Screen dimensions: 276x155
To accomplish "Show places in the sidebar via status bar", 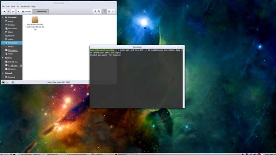I will [x=3, y=82].
